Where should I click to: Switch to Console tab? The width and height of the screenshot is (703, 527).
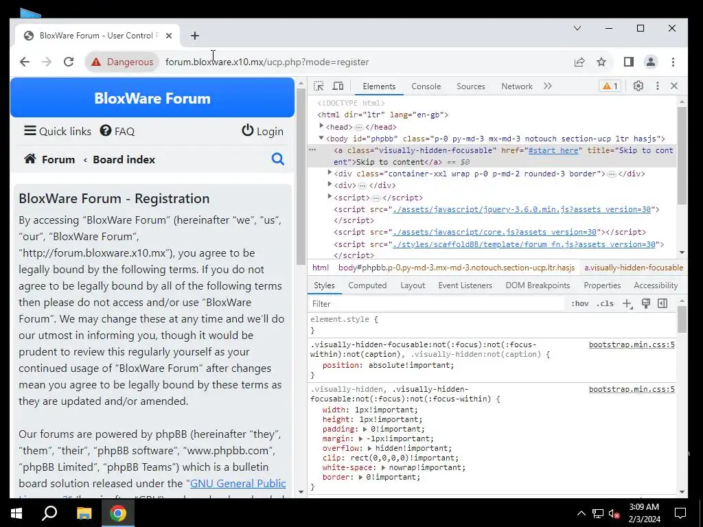pos(426,86)
